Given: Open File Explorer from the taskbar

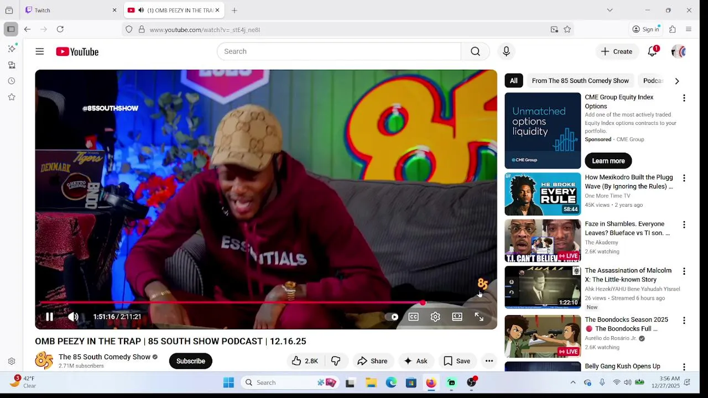Looking at the screenshot, I should tap(371, 383).
